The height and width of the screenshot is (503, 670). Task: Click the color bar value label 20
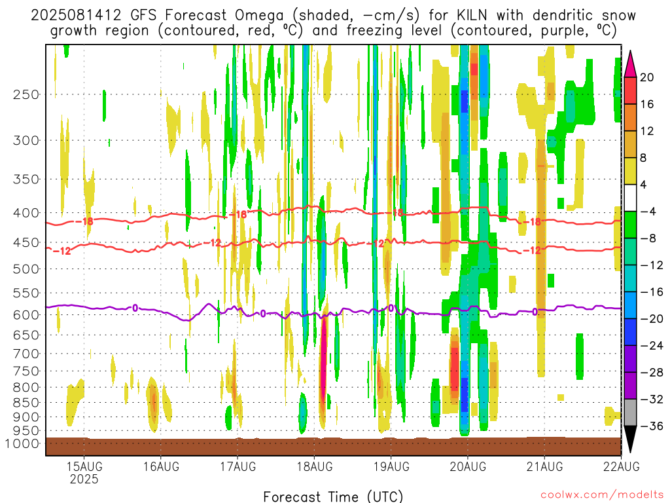647,77
